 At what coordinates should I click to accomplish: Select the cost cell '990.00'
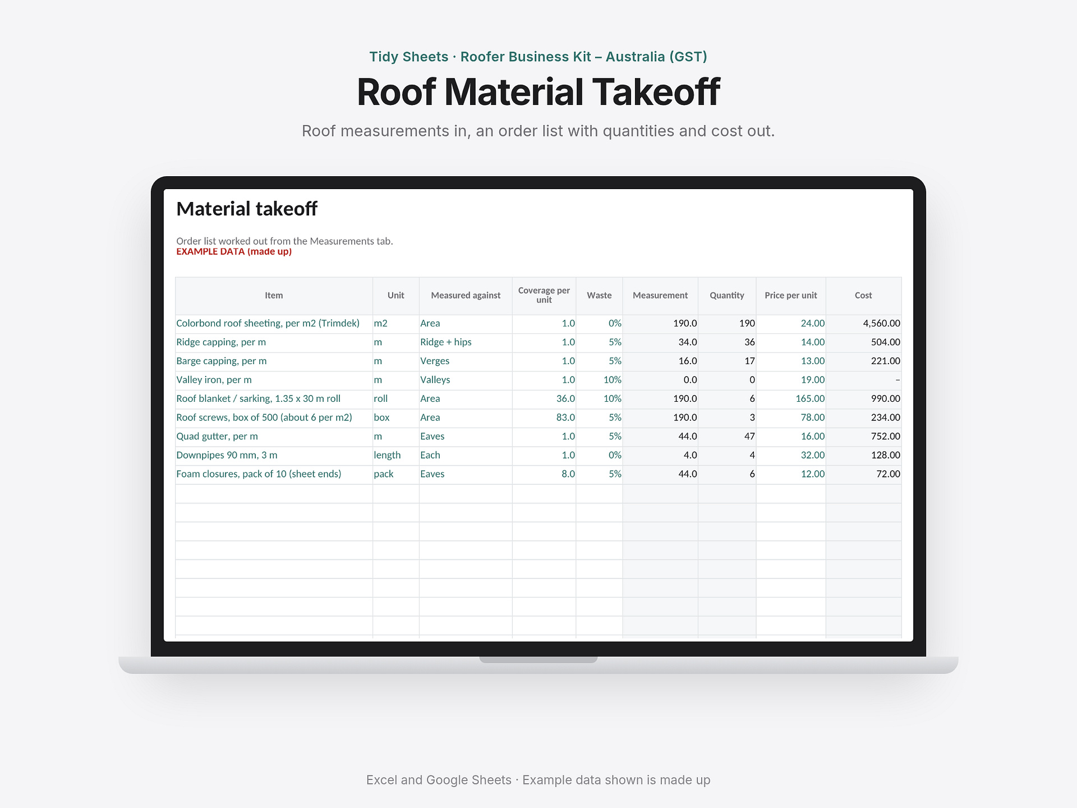863,399
